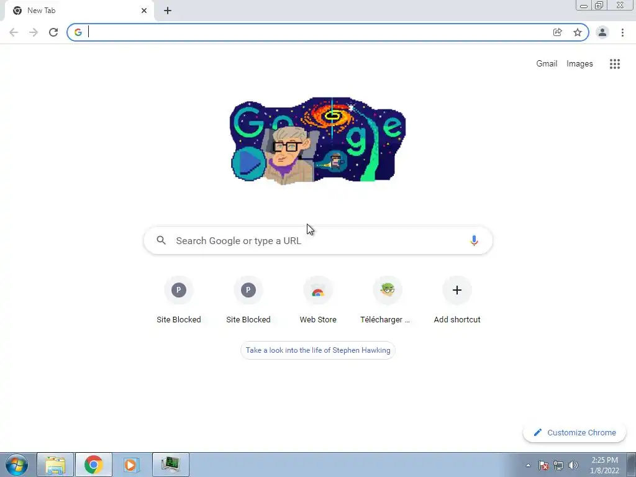636x477 pixels.
Task: Restore down the Chrome window
Action: point(599,5)
